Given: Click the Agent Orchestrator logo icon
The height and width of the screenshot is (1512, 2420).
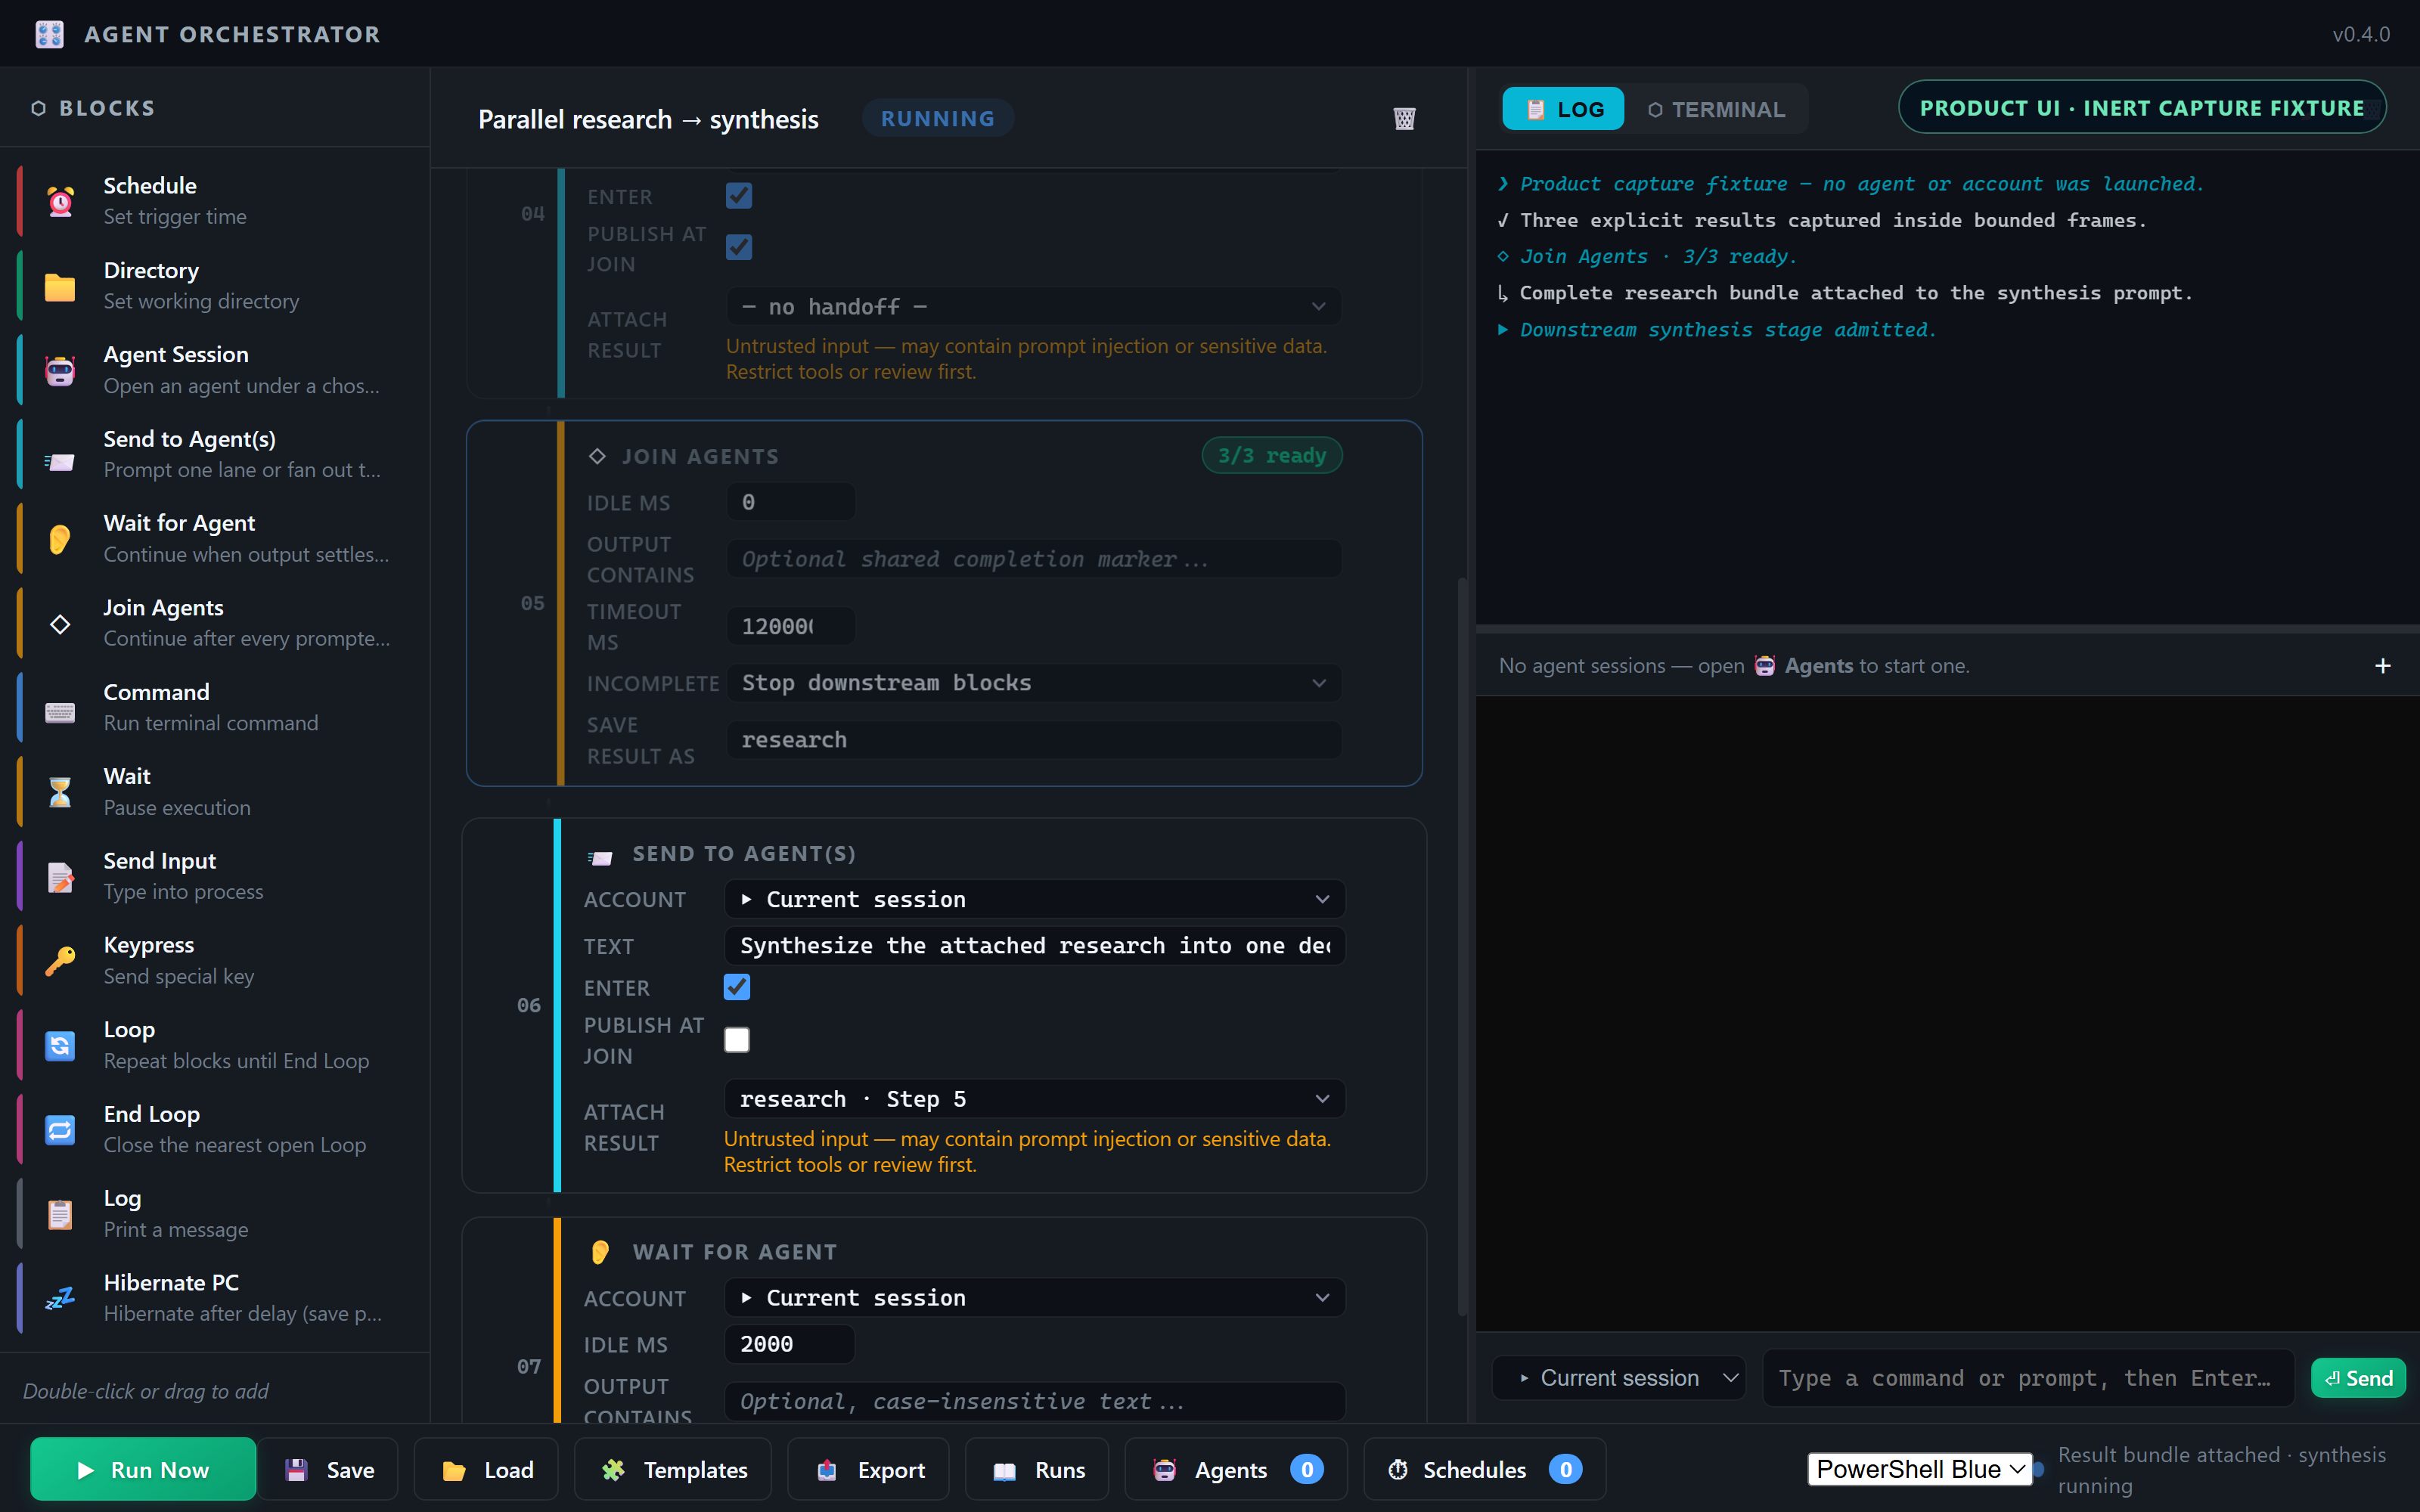Looking at the screenshot, I should pyautogui.click(x=49, y=34).
